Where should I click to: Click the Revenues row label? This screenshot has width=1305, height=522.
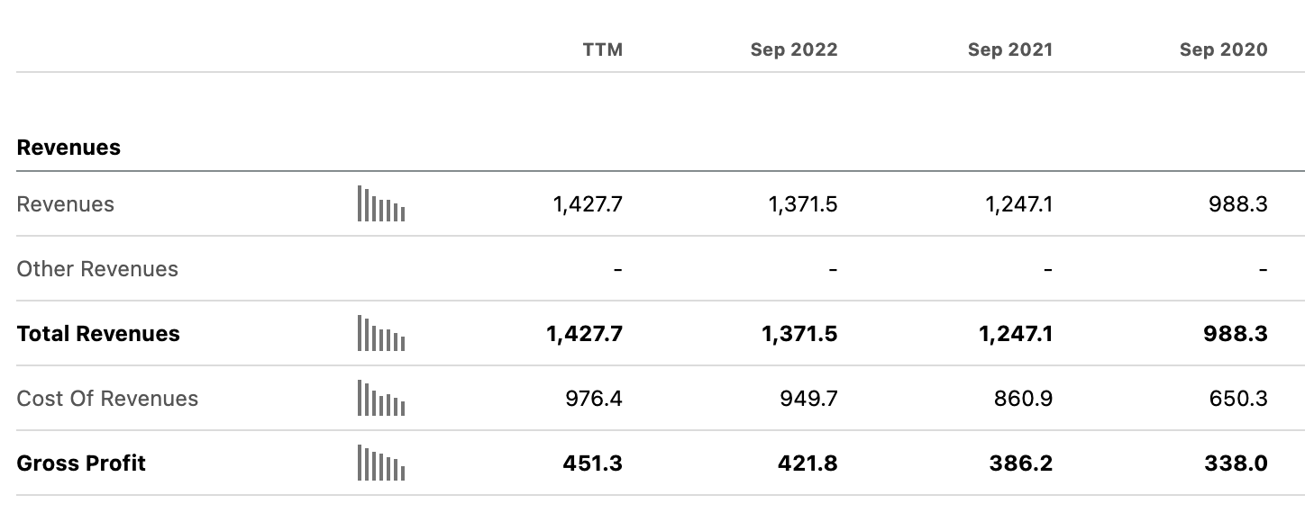click(x=66, y=204)
